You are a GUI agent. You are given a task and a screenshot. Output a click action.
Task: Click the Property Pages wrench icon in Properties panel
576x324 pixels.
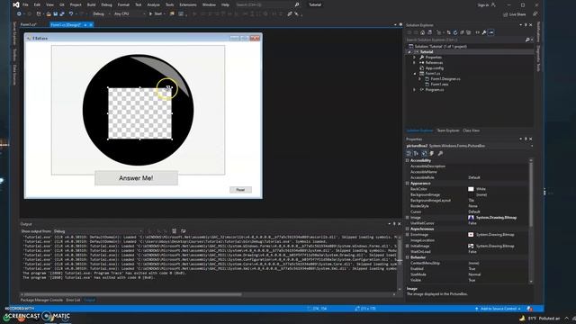point(440,154)
